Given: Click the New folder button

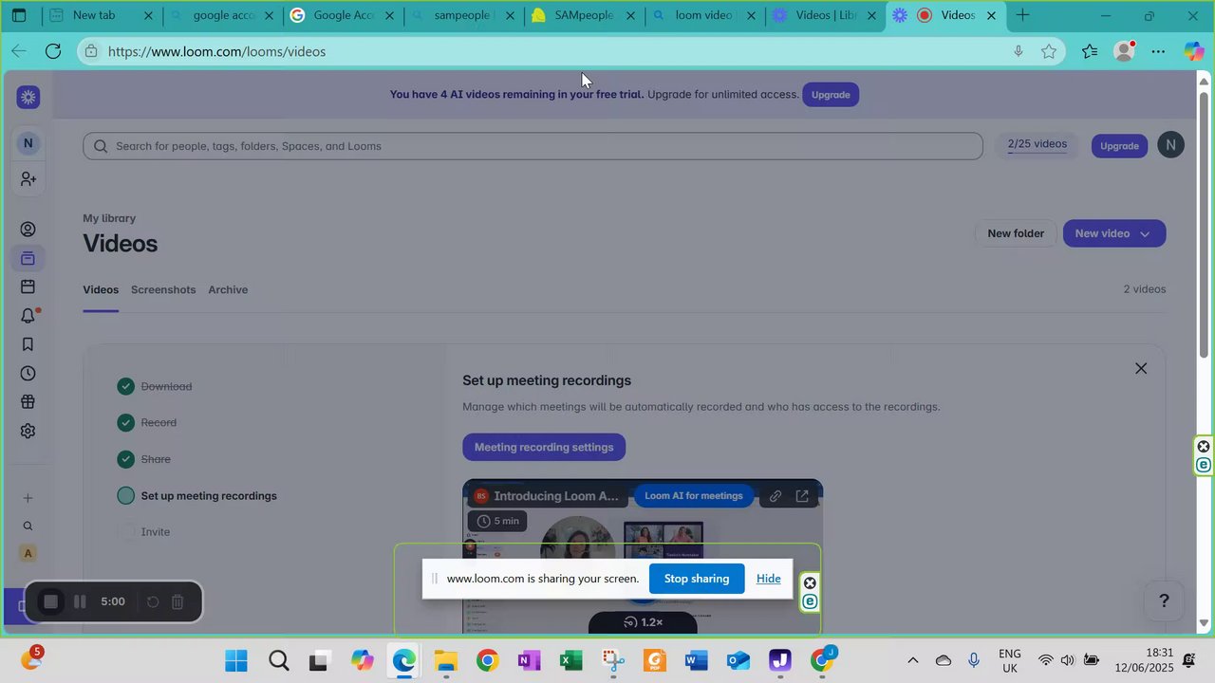Looking at the screenshot, I should pos(1016,233).
